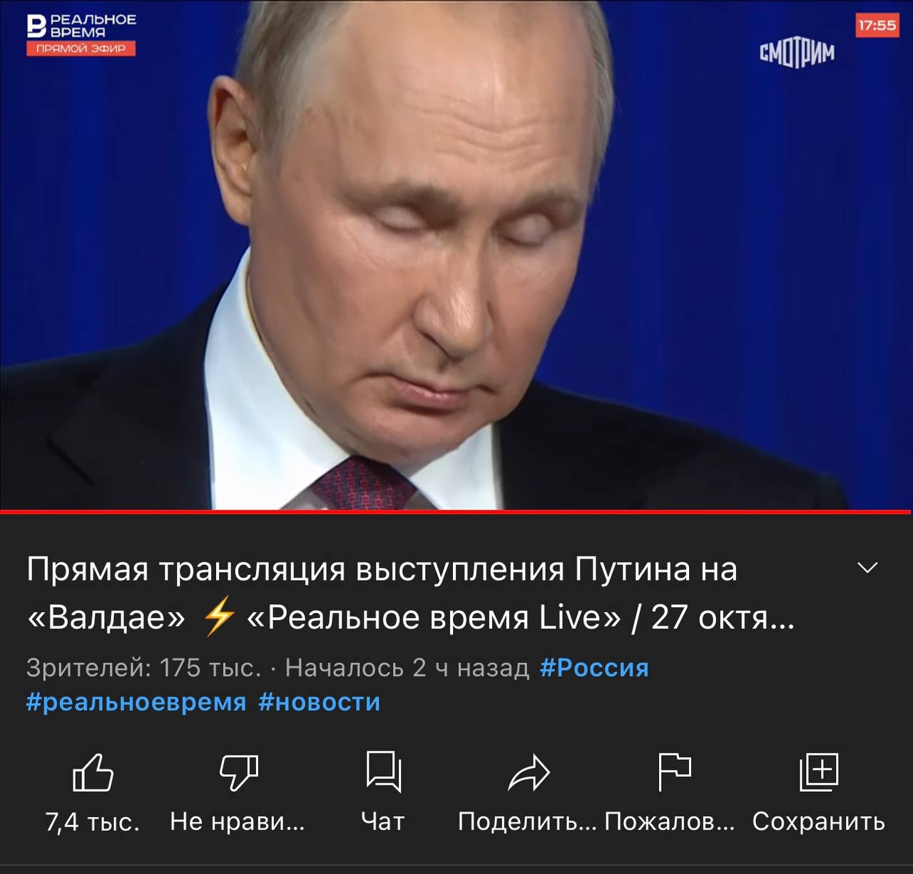Screen dimensions: 913x874
Task: Tap the share arrow icon
Action: (x=529, y=773)
